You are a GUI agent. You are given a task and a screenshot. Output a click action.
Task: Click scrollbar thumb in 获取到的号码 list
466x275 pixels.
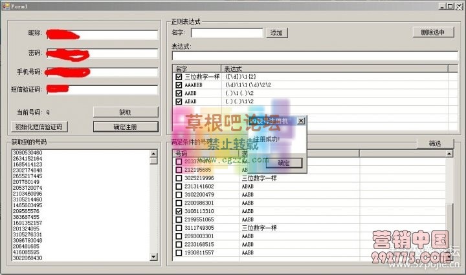[x=153, y=161]
